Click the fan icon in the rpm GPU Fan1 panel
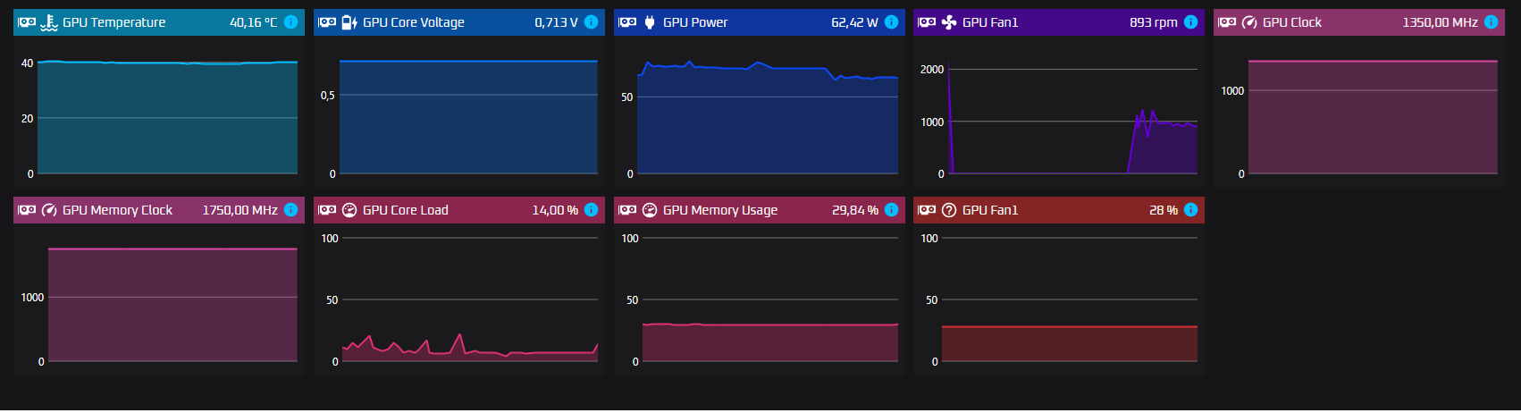Image resolution: width=1521 pixels, height=413 pixels. [949, 22]
